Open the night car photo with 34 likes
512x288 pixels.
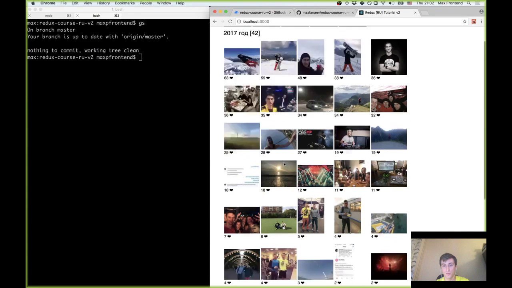pyautogui.click(x=315, y=99)
